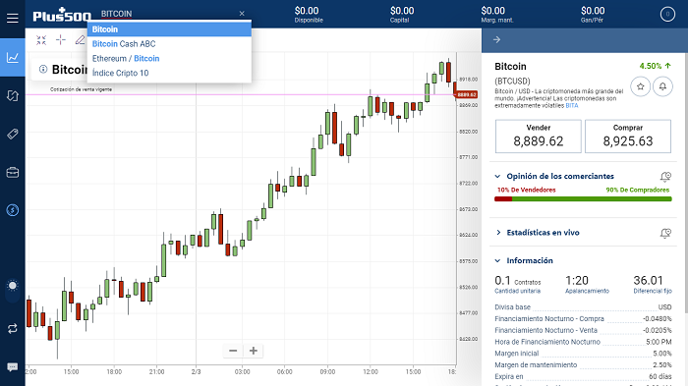The image size is (688, 386).
Task: Click Margen inicial 5.00% row
Action: click(x=583, y=354)
